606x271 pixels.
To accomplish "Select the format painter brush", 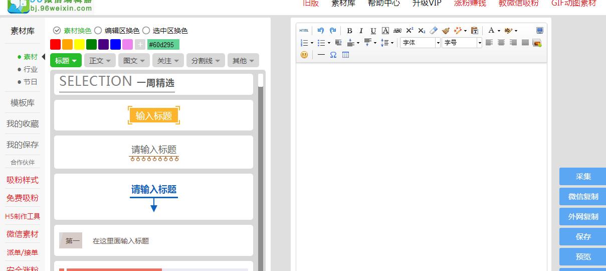I will click(x=446, y=31).
